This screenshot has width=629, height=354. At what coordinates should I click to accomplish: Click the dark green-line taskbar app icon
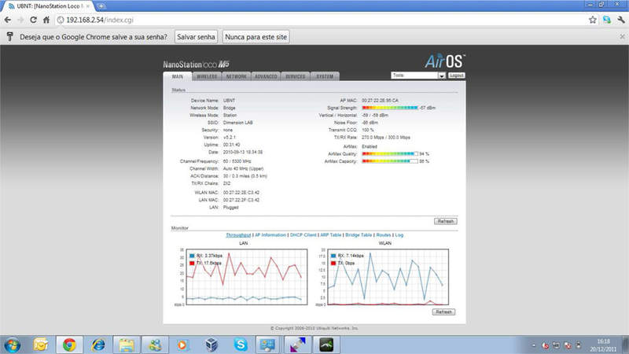pos(326,345)
